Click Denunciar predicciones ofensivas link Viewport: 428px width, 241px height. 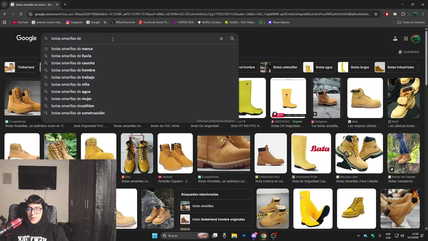click(x=215, y=121)
